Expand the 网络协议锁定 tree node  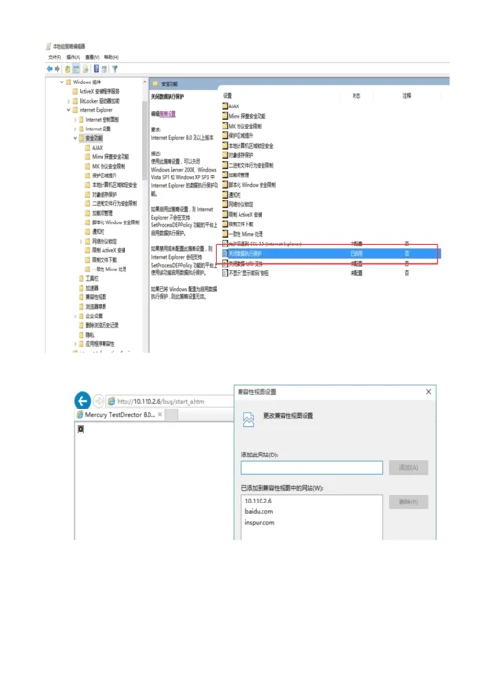[x=81, y=241]
